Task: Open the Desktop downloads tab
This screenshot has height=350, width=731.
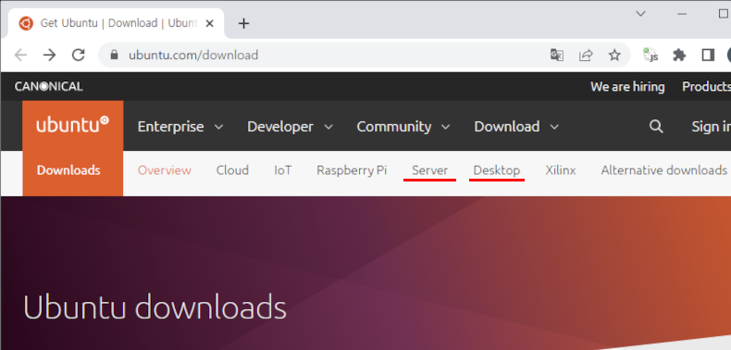Action: pyautogui.click(x=497, y=170)
